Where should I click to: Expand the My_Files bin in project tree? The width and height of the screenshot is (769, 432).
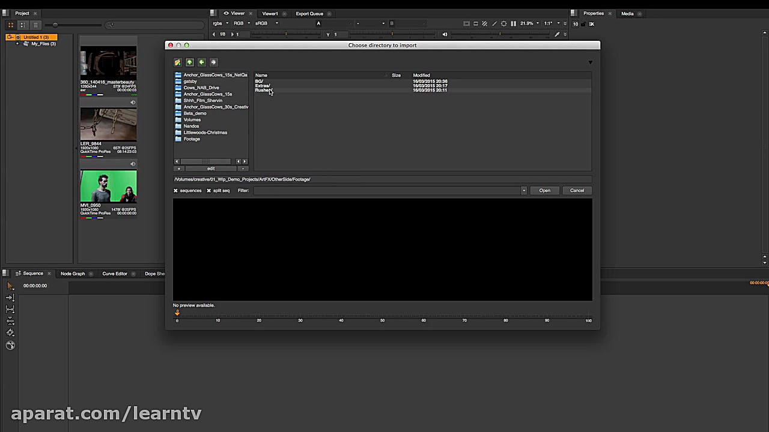(x=17, y=44)
